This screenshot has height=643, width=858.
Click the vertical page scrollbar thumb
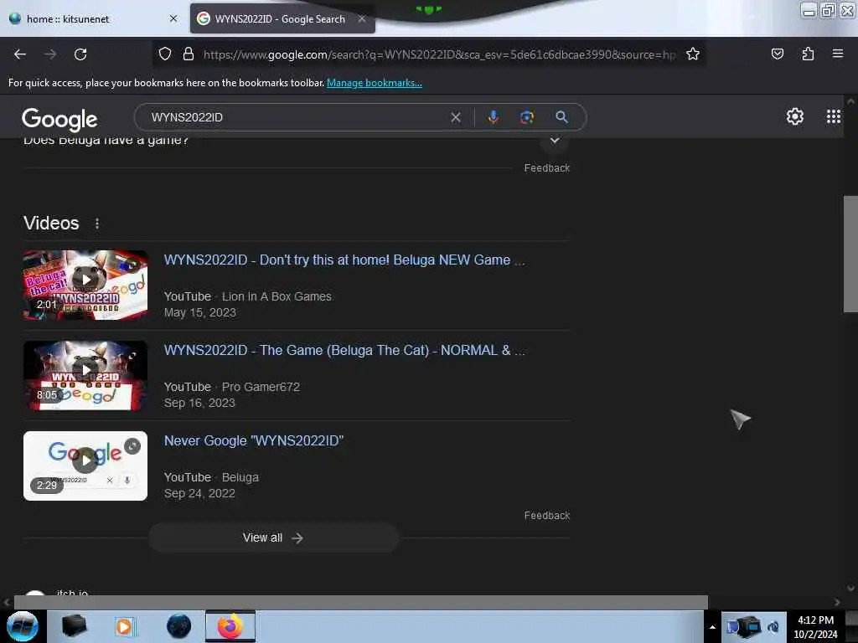[850, 254]
